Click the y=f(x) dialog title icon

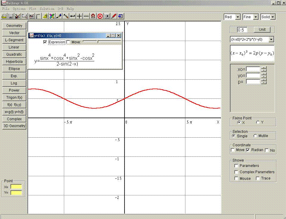tap(32, 36)
